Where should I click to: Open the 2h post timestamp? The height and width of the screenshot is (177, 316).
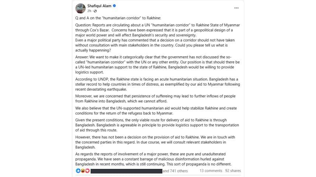click(90, 11)
